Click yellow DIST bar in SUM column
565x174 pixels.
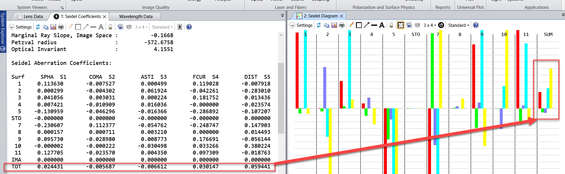pos(551,88)
